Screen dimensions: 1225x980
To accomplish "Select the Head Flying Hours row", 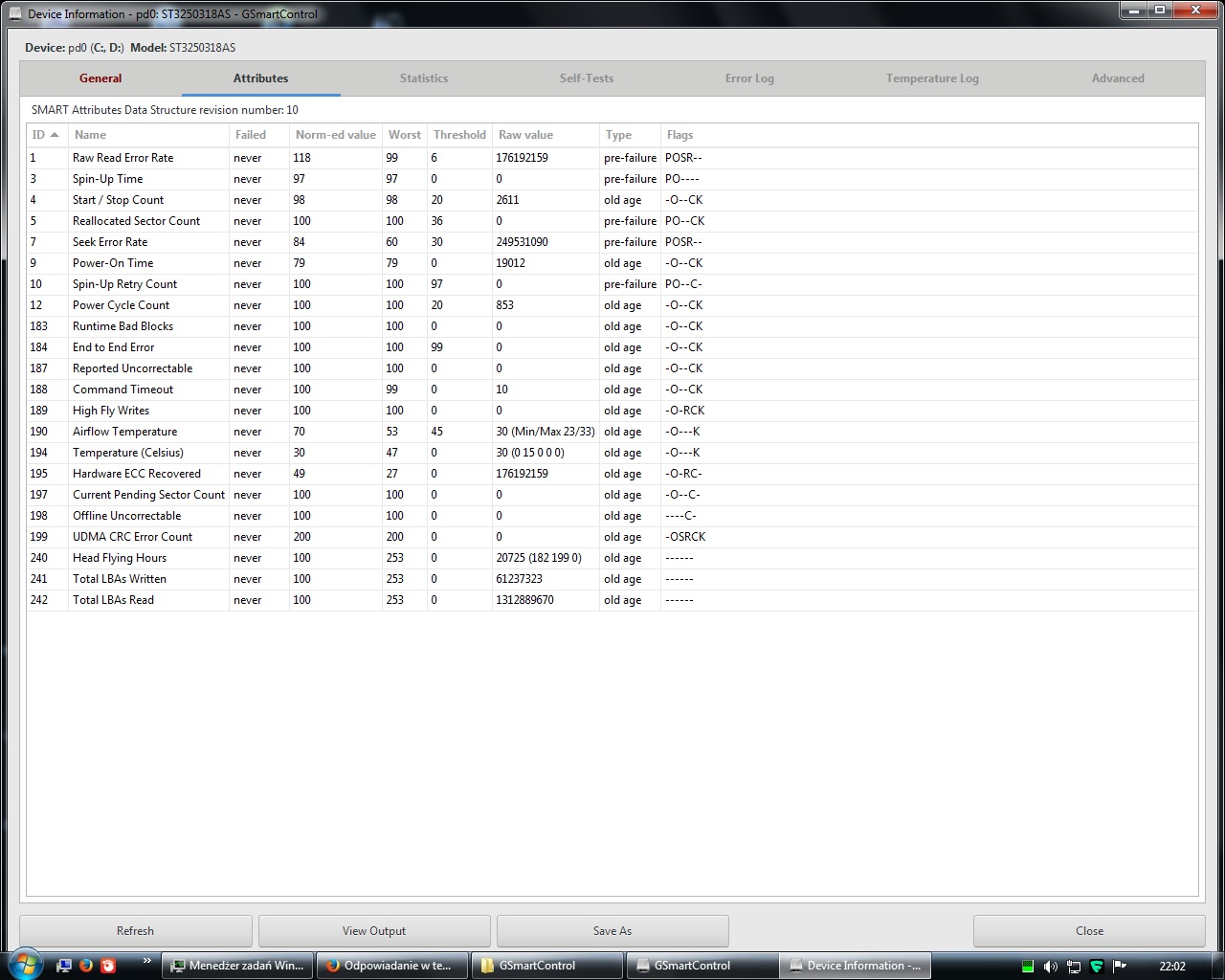I will pos(612,558).
